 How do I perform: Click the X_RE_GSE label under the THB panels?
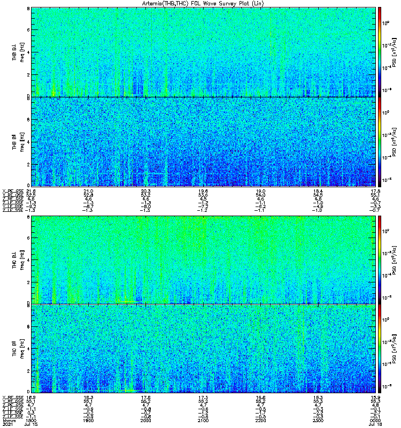(13, 192)
